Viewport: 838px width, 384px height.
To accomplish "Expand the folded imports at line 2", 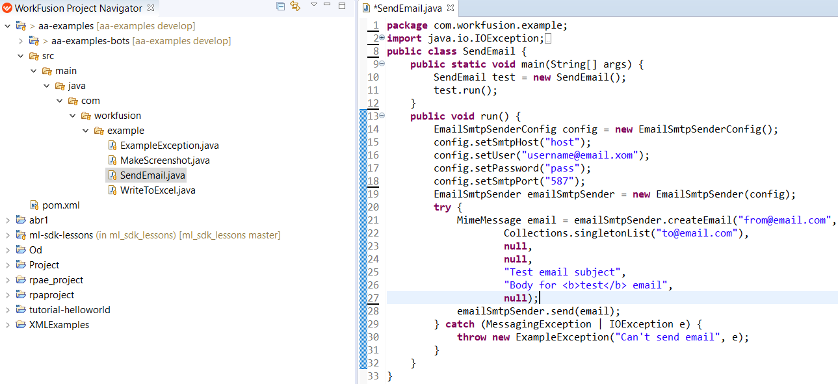I will tap(382, 38).
